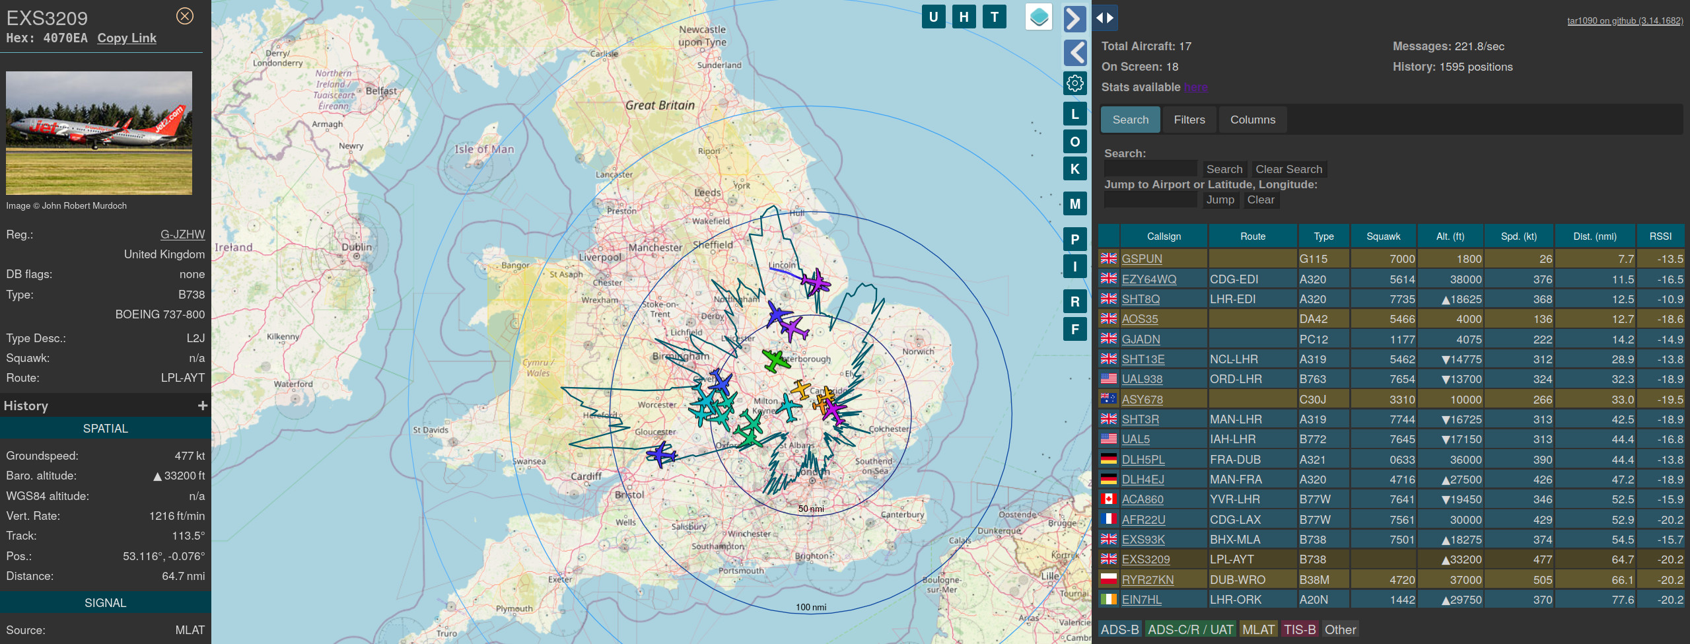Close the EXS3209 aircraft info panel
Viewport: 1690px width, 644px height.
(185, 16)
